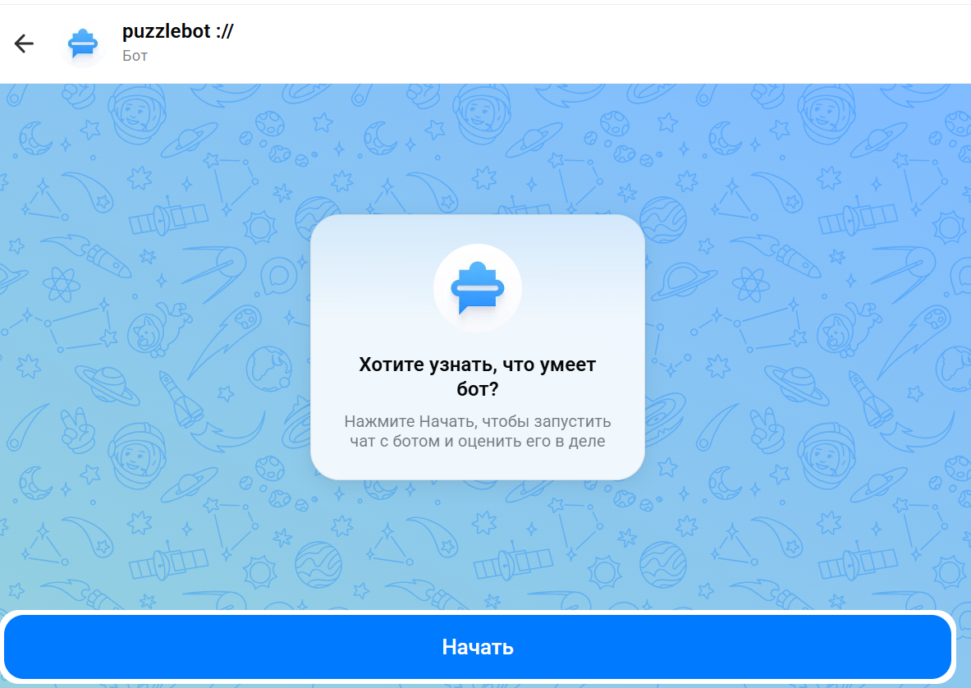This screenshot has height=688, width=971.
Task: Click the large puzzle-piece logo in the card
Action: 478,288
